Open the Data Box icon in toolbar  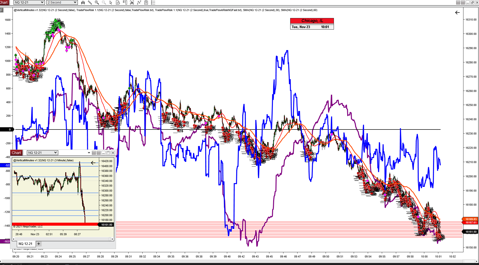tap(118, 3)
